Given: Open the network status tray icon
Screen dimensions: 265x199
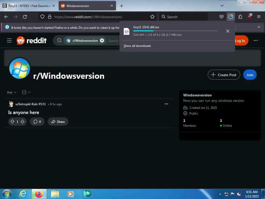Looking at the screenshot, I should point(226,194).
